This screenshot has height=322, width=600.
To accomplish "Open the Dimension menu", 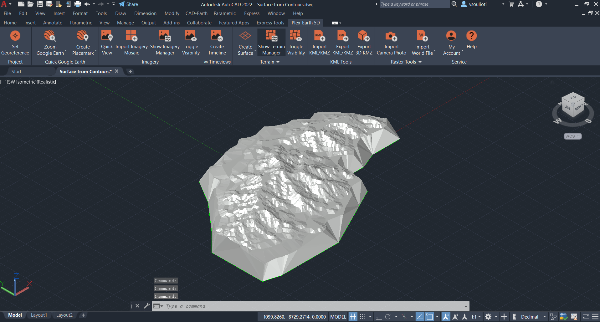I will pyautogui.click(x=145, y=13).
